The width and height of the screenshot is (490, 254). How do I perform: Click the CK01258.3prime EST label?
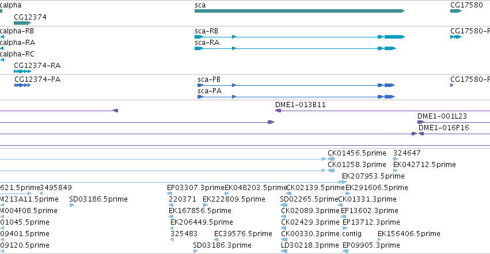(x=357, y=165)
